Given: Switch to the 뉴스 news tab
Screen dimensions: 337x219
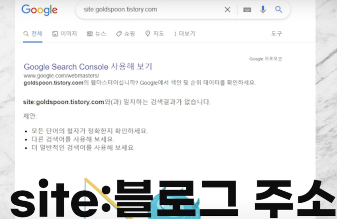Looking at the screenshot, I should tap(96, 34).
